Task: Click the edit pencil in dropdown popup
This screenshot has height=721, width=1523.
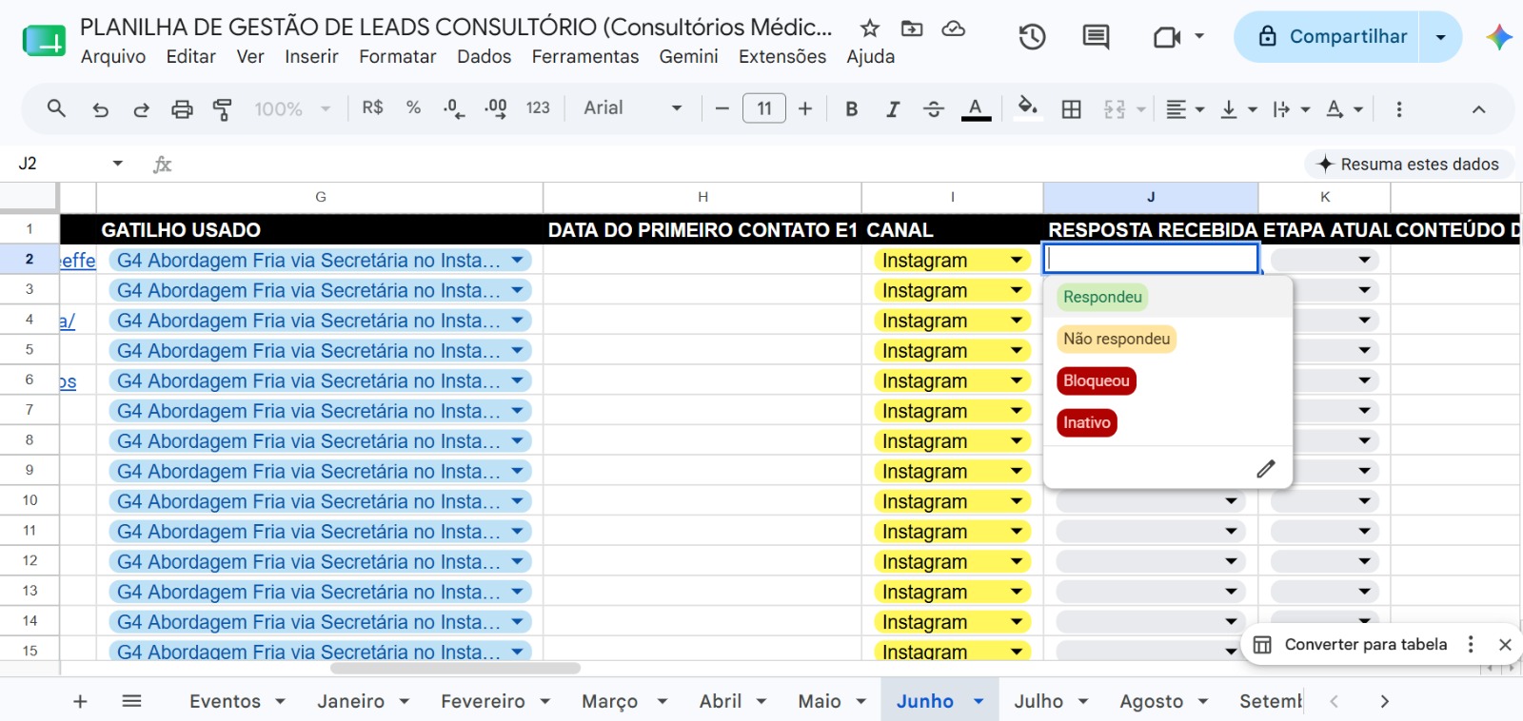Action: click(x=1266, y=469)
